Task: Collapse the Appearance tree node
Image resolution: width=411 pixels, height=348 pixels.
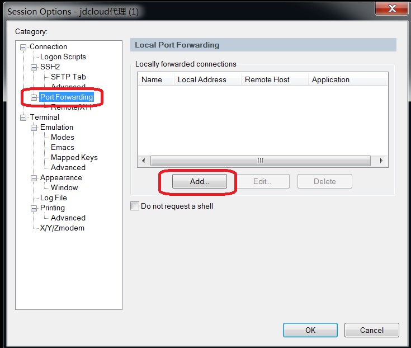Action: [34, 178]
